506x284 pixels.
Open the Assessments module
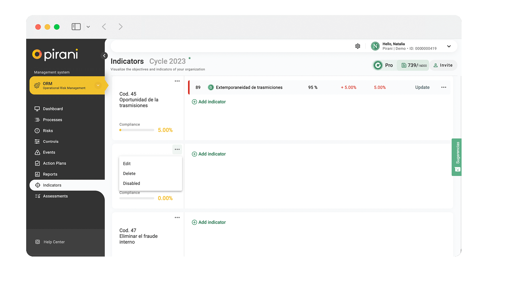pyautogui.click(x=55, y=196)
